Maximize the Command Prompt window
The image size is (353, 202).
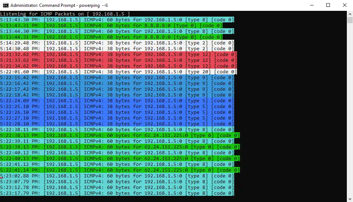(x=328, y=5)
